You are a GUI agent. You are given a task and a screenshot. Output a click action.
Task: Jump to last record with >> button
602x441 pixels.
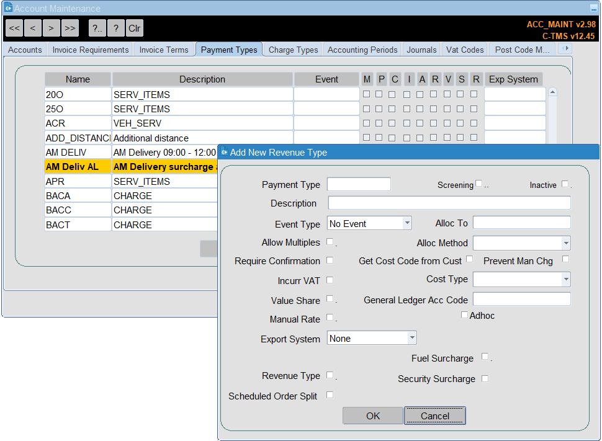point(70,28)
